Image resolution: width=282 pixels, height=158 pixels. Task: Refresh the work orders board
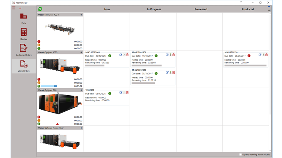pos(40,9)
